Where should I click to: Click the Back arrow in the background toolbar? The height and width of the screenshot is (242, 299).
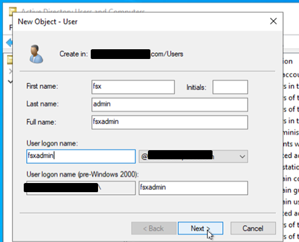[x=9, y=43]
